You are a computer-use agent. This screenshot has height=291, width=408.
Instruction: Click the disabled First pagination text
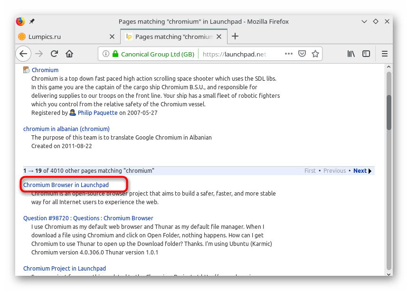[x=310, y=171]
